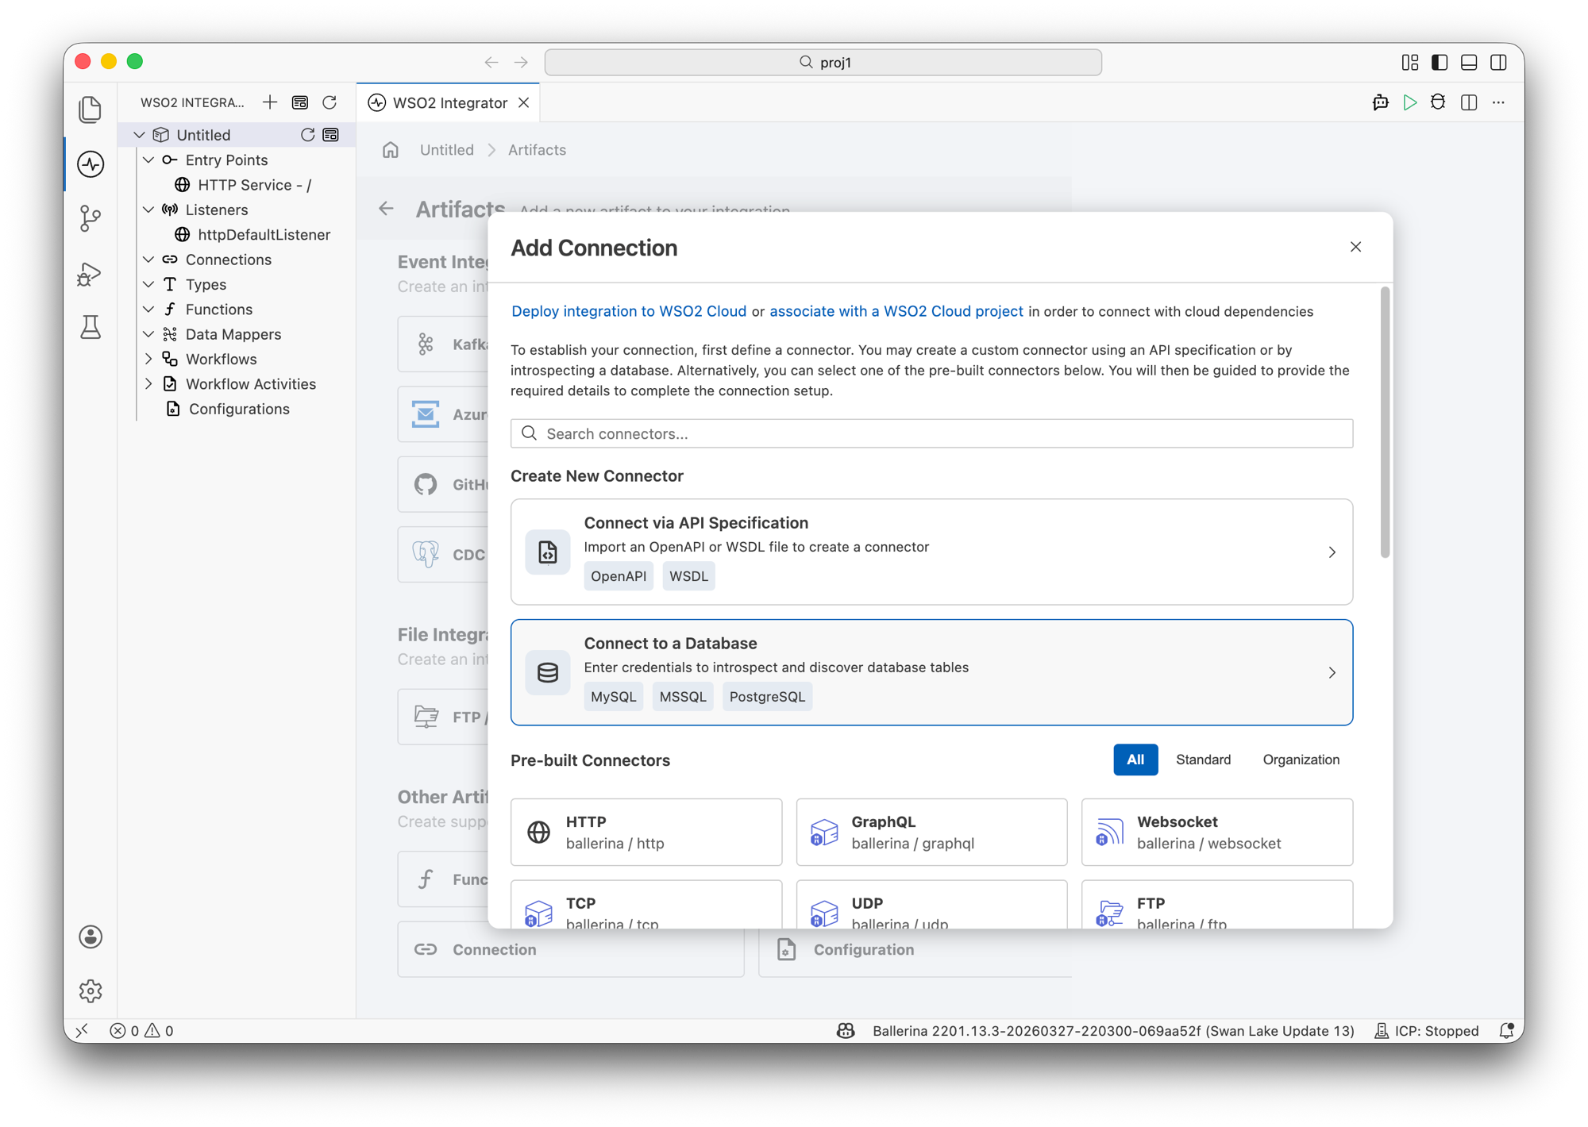Open the Accounts menu icon
1588x1127 pixels.
tap(91, 937)
